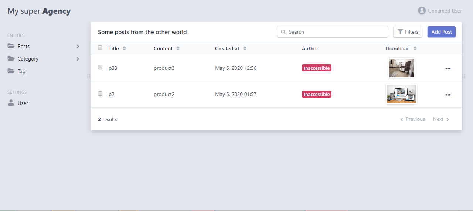Viewport: 473px width, 211px height.
Task: Click the 2 results count text
Action: point(108,119)
